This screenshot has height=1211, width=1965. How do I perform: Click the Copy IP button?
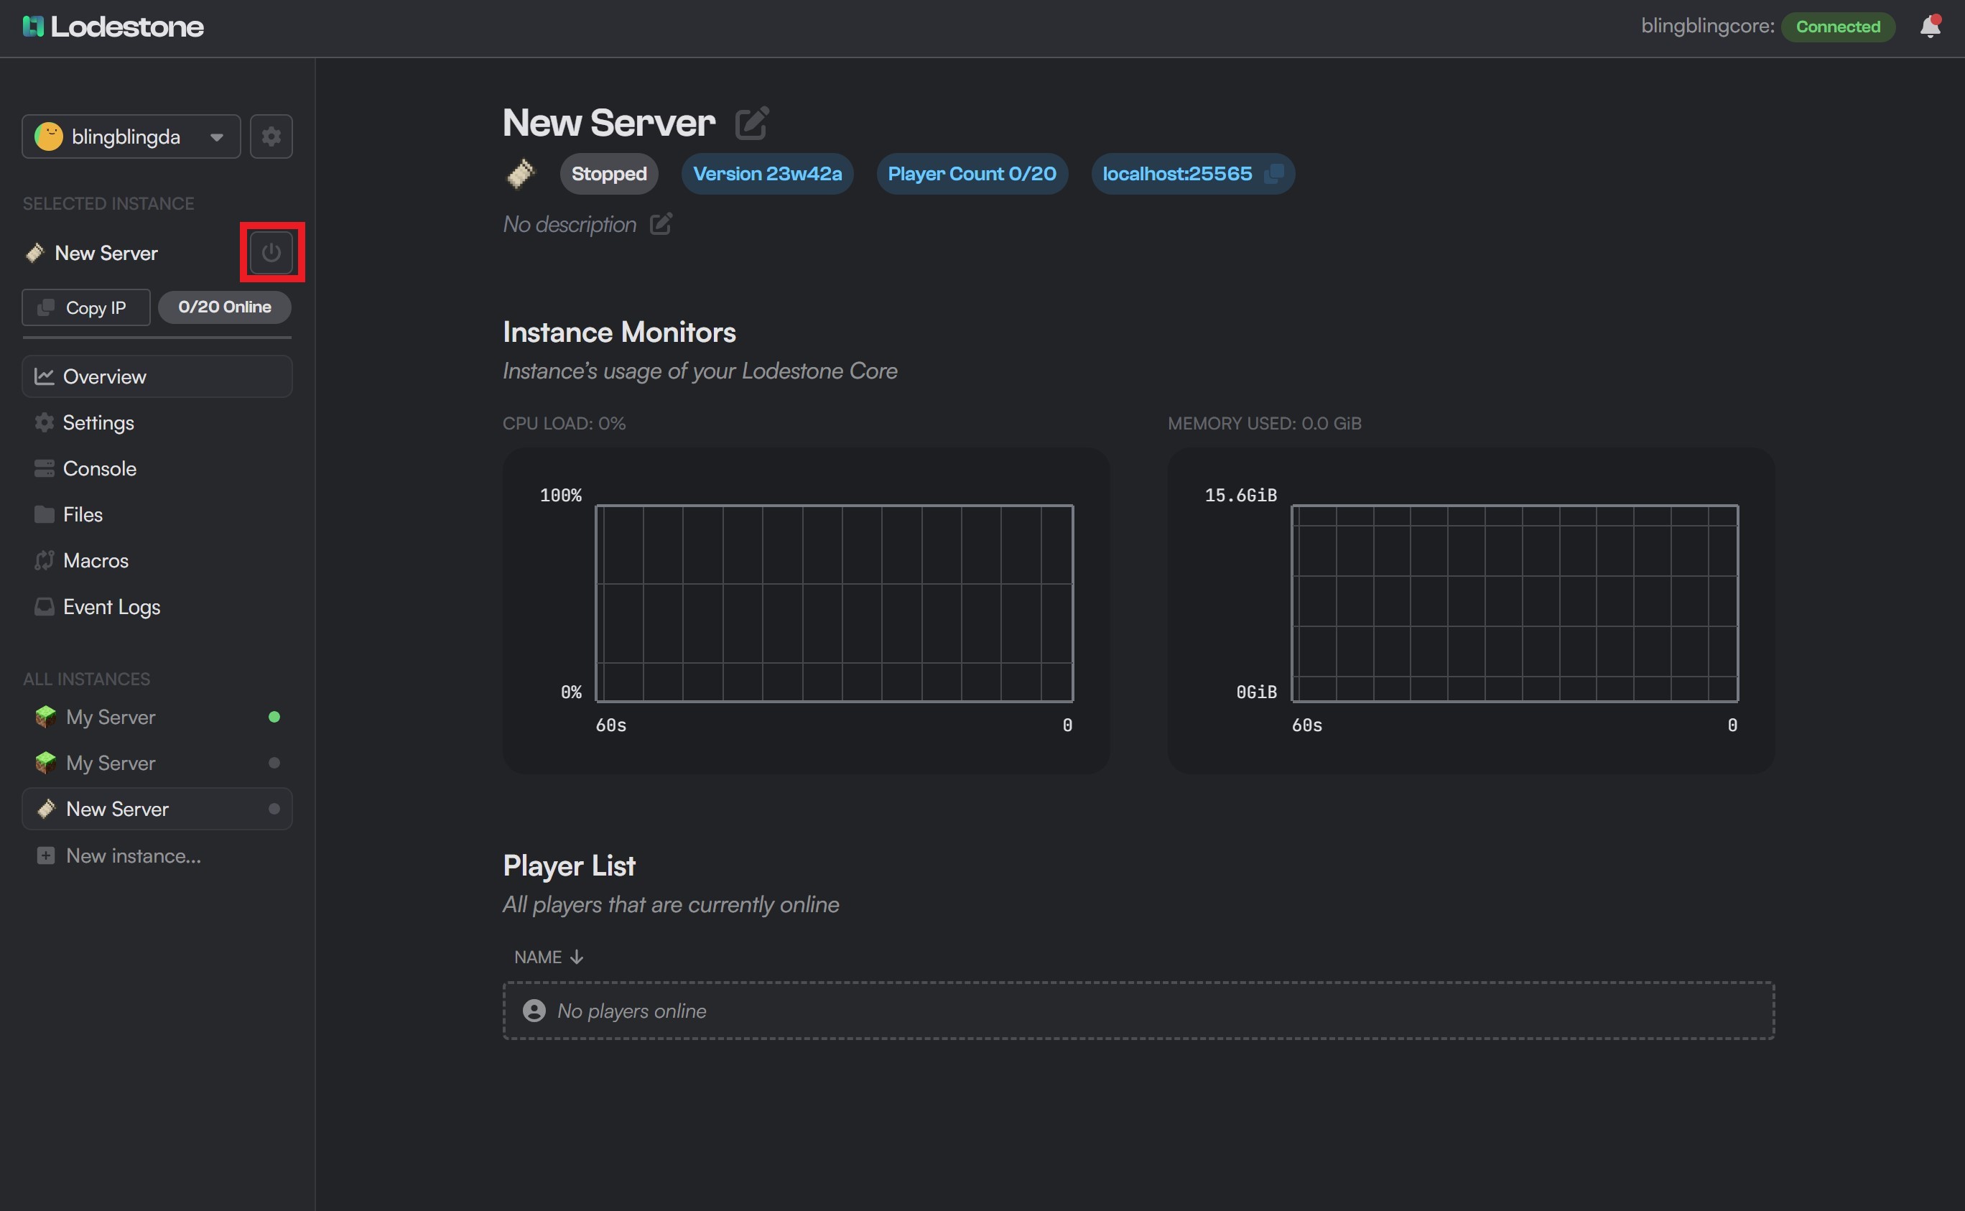click(85, 307)
